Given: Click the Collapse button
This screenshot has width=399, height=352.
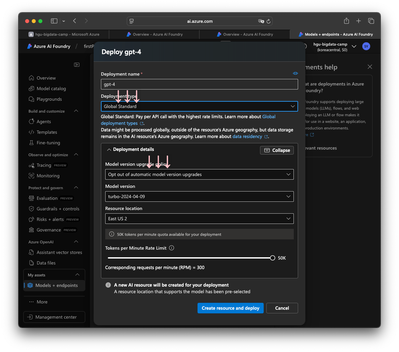Looking at the screenshot, I should [277, 150].
